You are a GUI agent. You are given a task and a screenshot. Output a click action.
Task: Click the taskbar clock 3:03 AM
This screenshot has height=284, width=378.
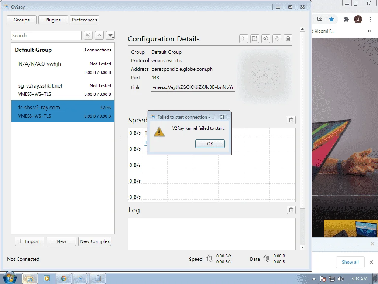[359, 279]
